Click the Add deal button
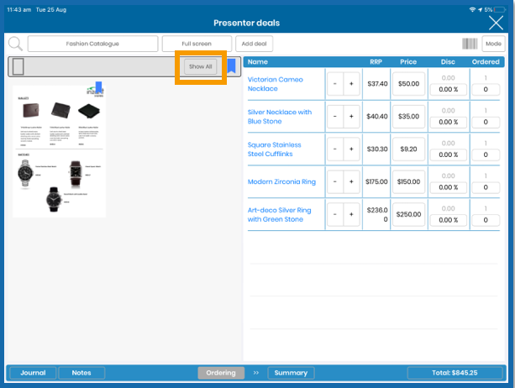The width and height of the screenshot is (515, 388). tap(255, 44)
